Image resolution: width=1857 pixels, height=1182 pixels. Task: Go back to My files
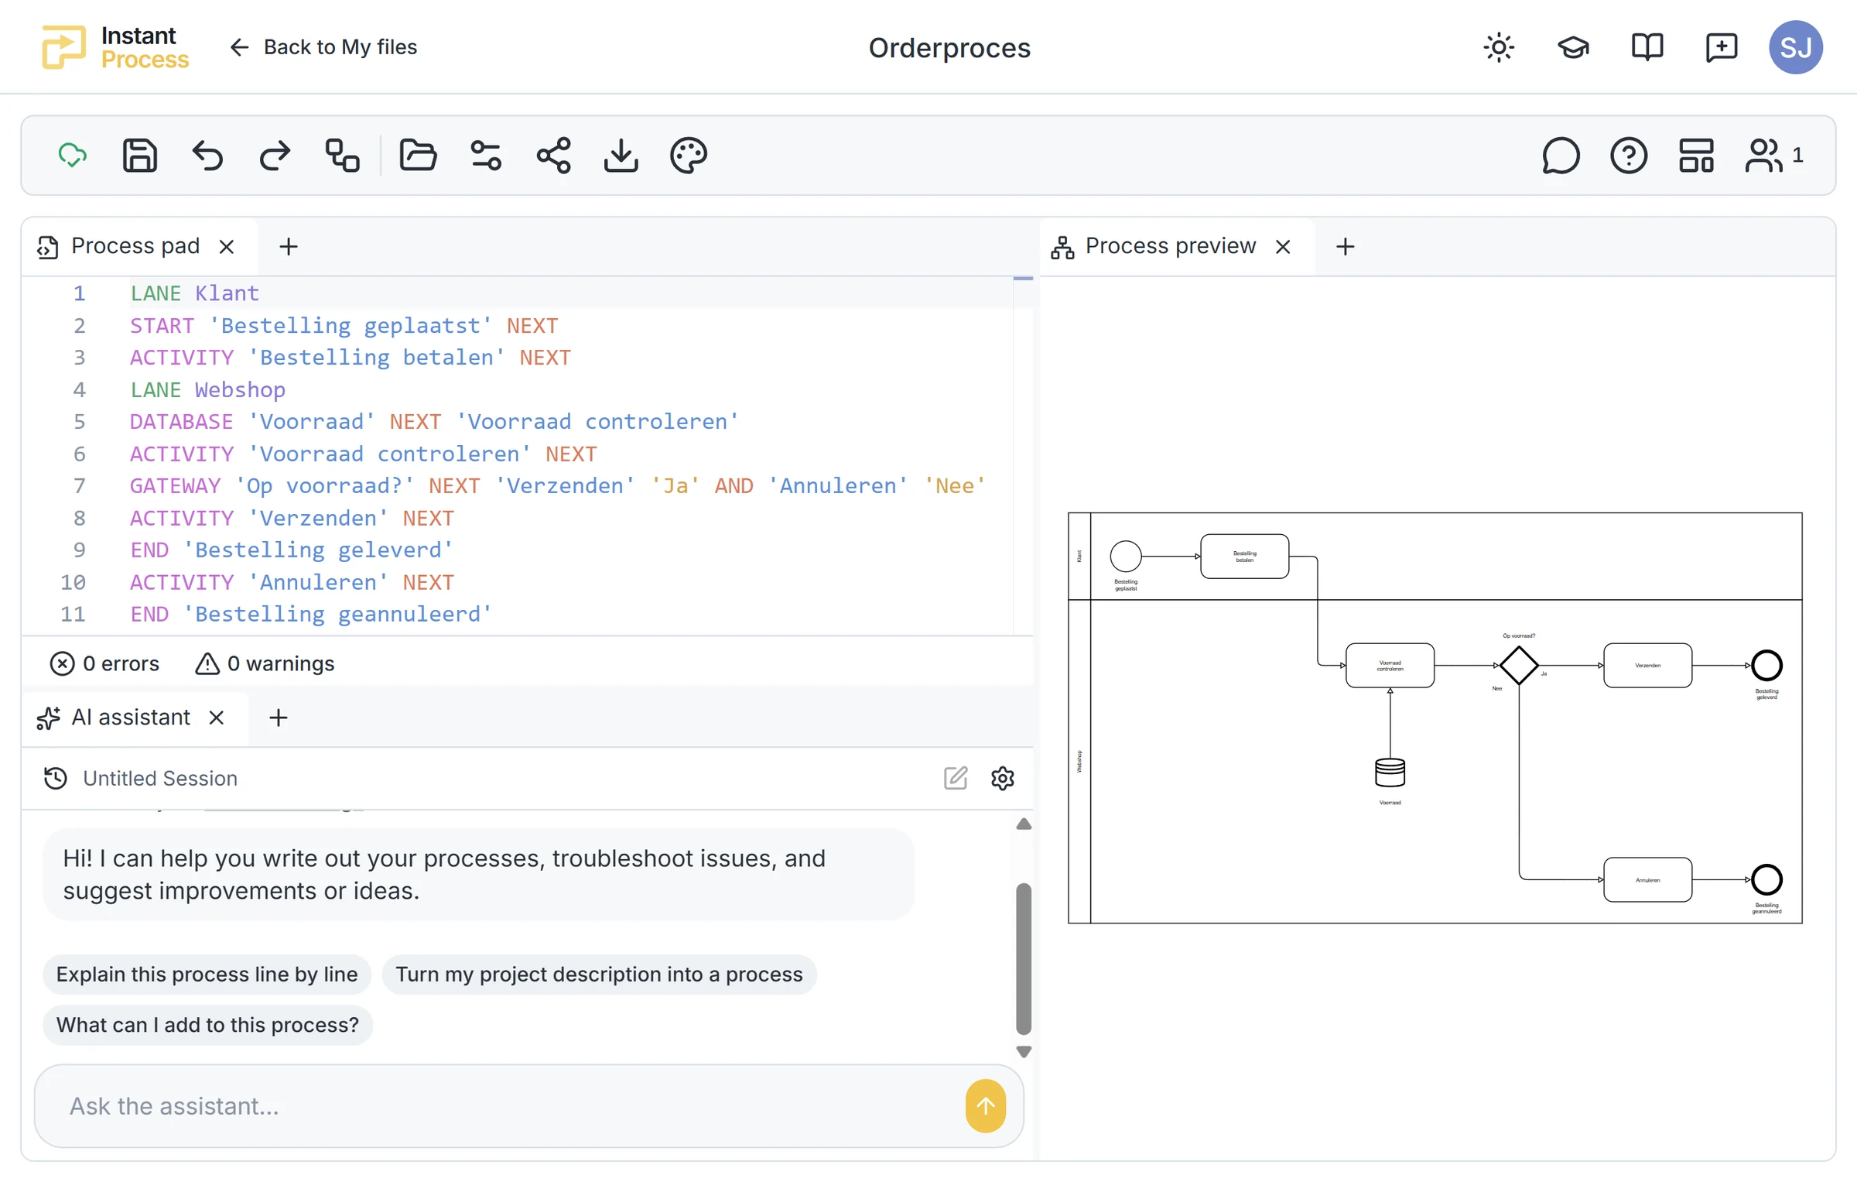(323, 48)
